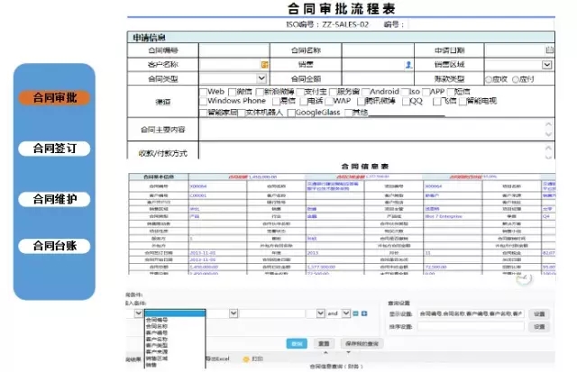Check the Windows Phone checkbox
Screen dimensions: 577x372
pyautogui.click(x=203, y=101)
